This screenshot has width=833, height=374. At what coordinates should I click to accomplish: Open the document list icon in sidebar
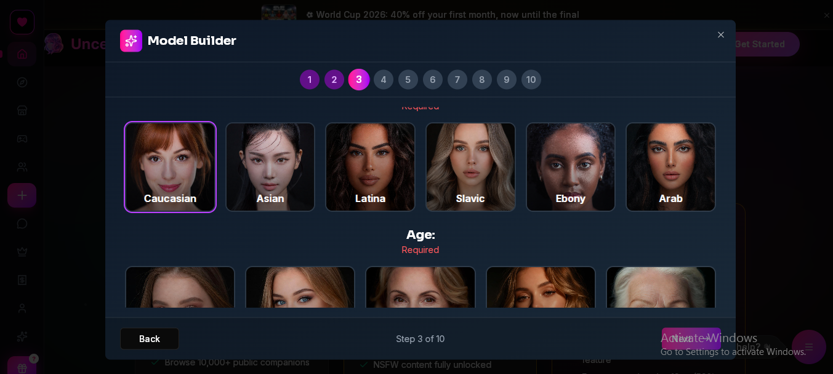22,280
